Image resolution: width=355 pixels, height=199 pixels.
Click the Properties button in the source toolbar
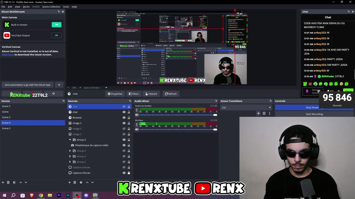[x=115, y=94]
